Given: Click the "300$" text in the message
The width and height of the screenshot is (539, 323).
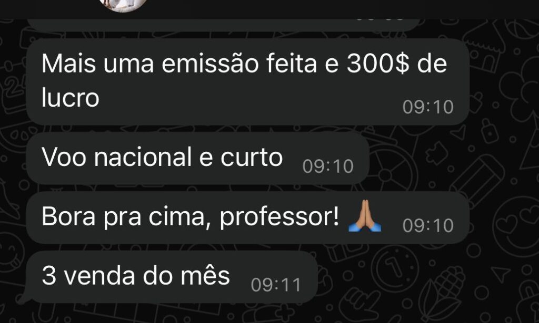Looking at the screenshot, I should pos(378,64).
